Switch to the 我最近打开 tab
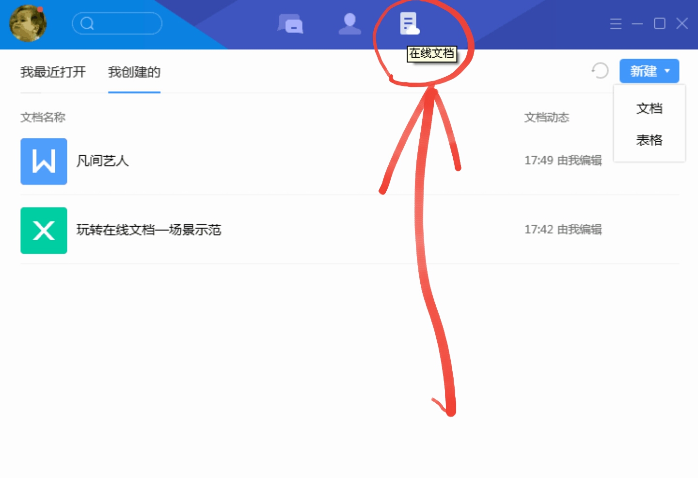698x478 pixels. point(52,72)
